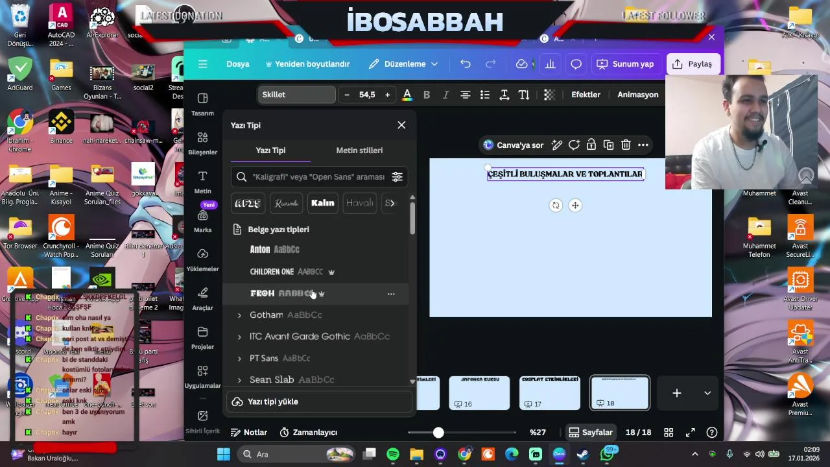The height and width of the screenshot is (467, 830).
Task: Open the transparency checkerboard control
Action: pos(549,95)
